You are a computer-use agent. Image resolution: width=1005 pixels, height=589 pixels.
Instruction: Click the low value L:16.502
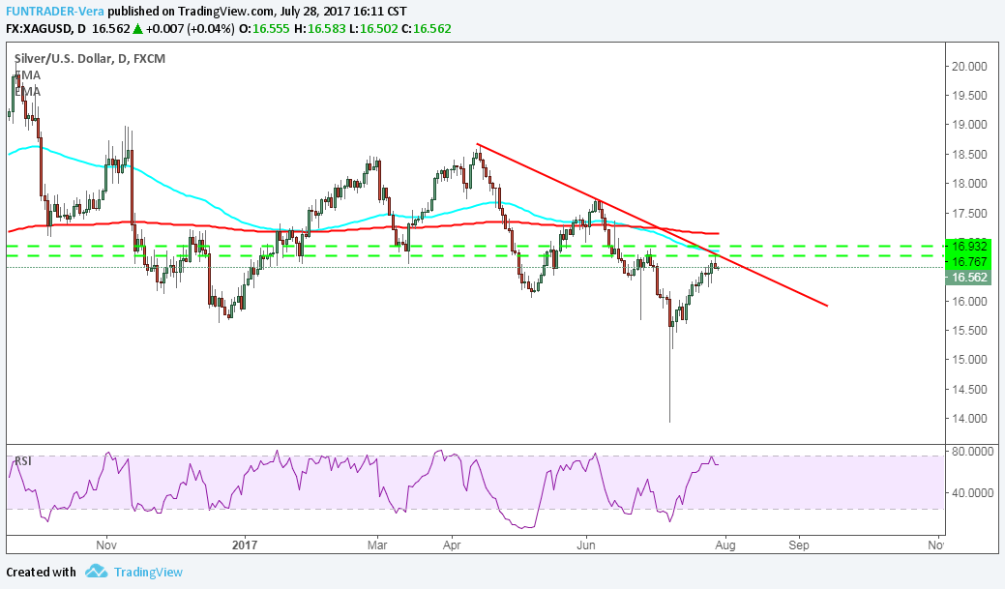coord(373,29)
